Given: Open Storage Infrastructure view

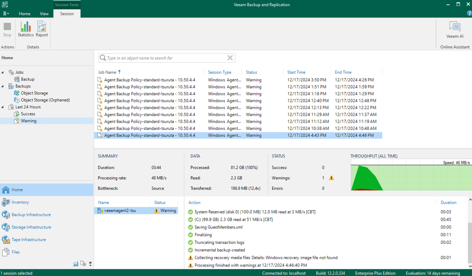Looking at the screenshot, I should (47, 227).
